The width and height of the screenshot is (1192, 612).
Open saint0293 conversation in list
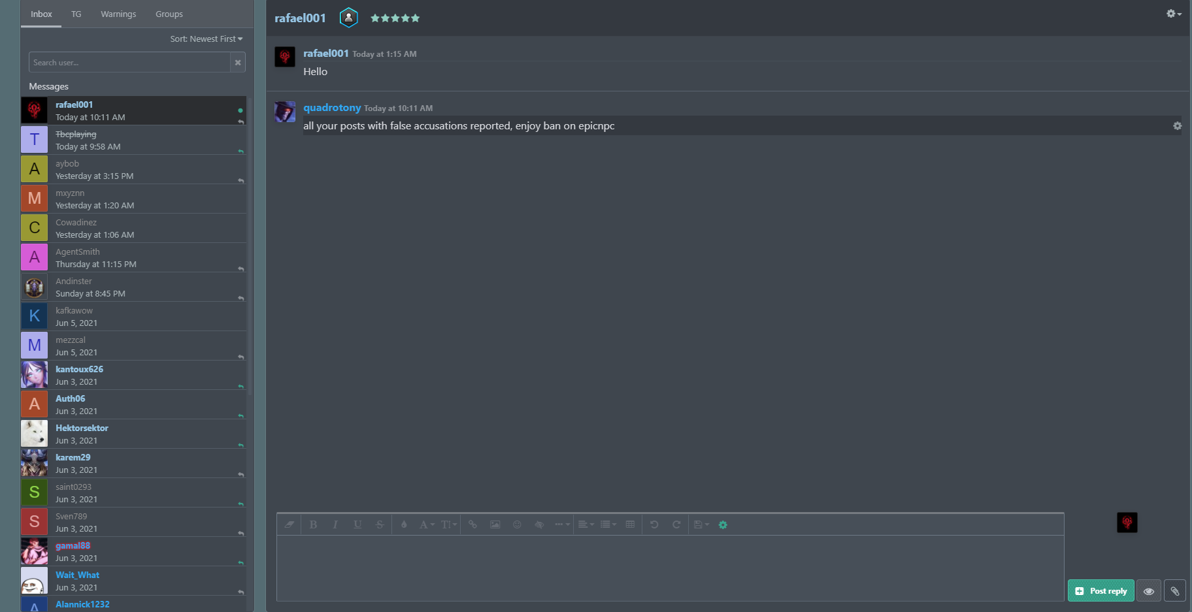(x=133, y=492)
